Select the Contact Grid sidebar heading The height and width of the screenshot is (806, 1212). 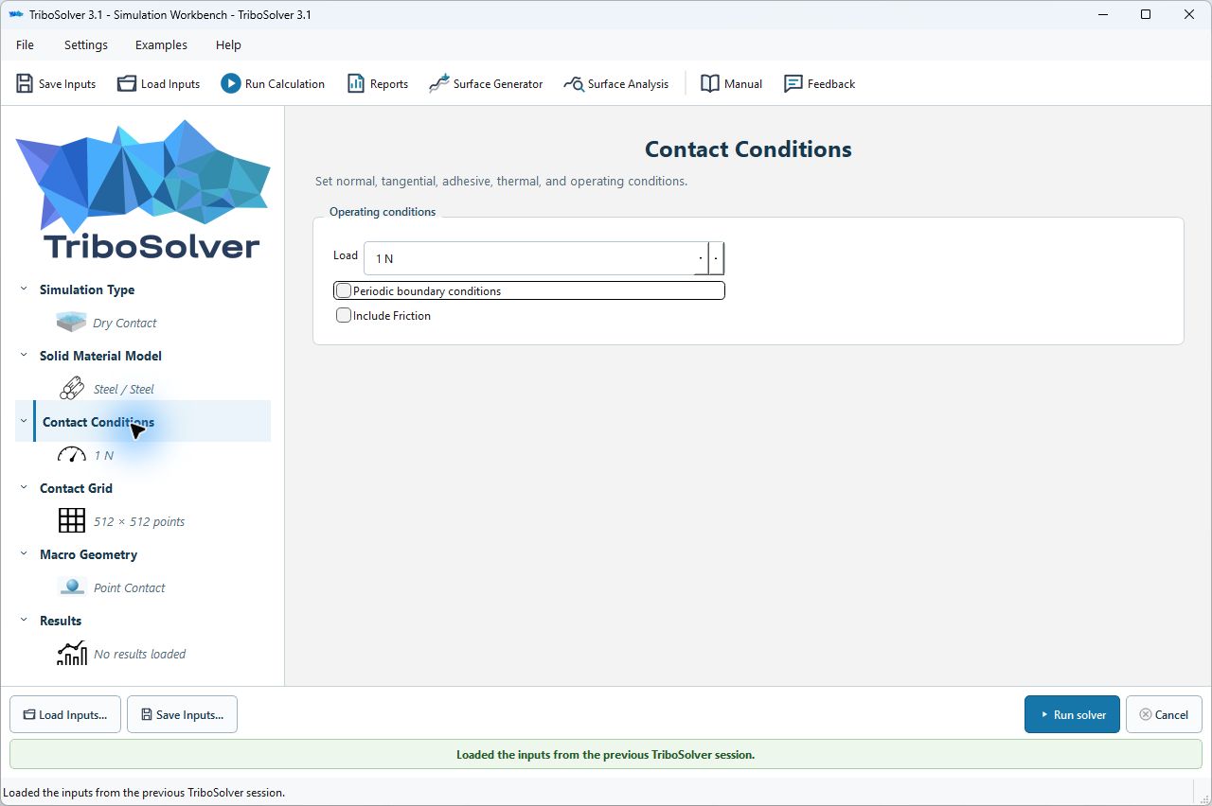76,488
